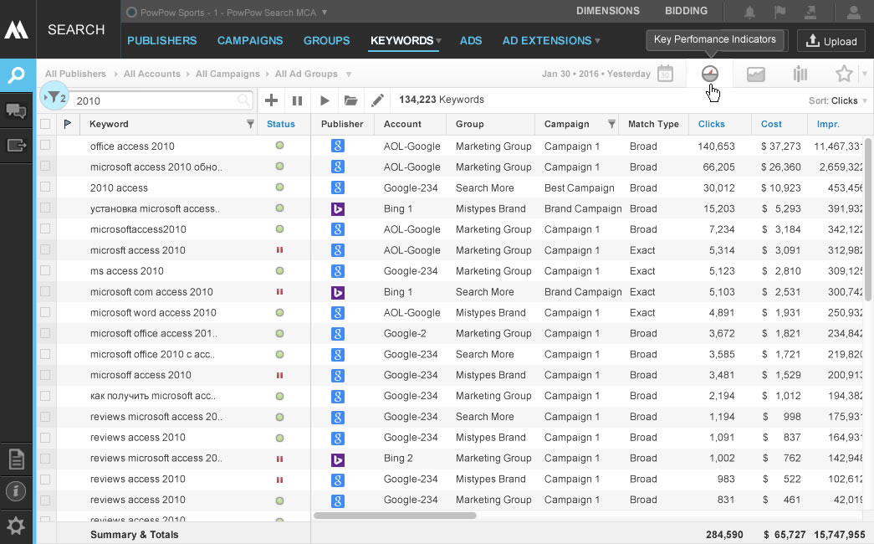This screenshot has height=544, width=874.
Task: Open the trend chart view icon
Action: coord(755,74)
